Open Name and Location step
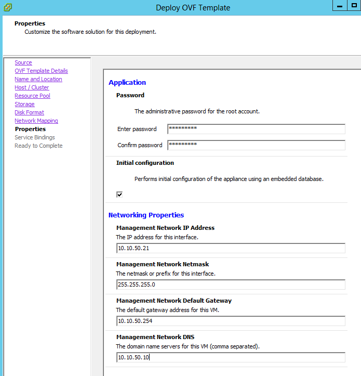 (38, 79)
